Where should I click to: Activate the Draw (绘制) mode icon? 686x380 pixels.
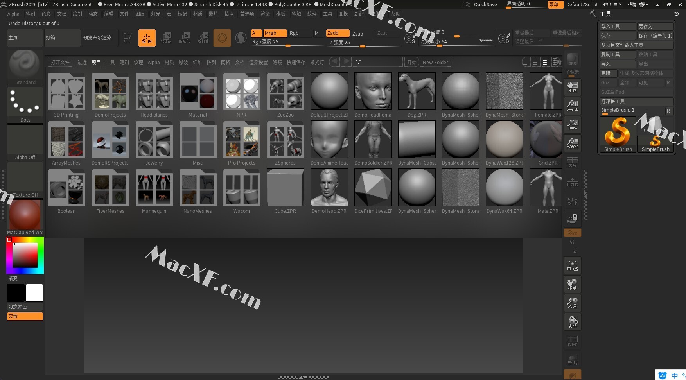147,38
